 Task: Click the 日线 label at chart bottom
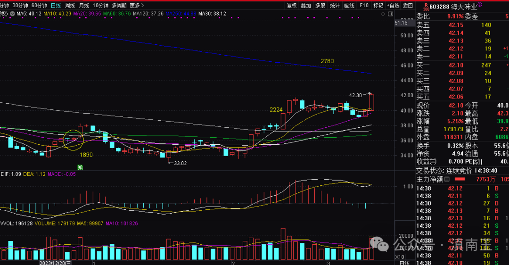[x=404, y=263]
